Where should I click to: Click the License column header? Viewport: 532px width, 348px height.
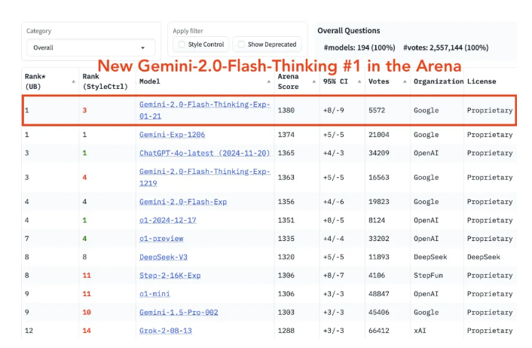coord(481,81)
